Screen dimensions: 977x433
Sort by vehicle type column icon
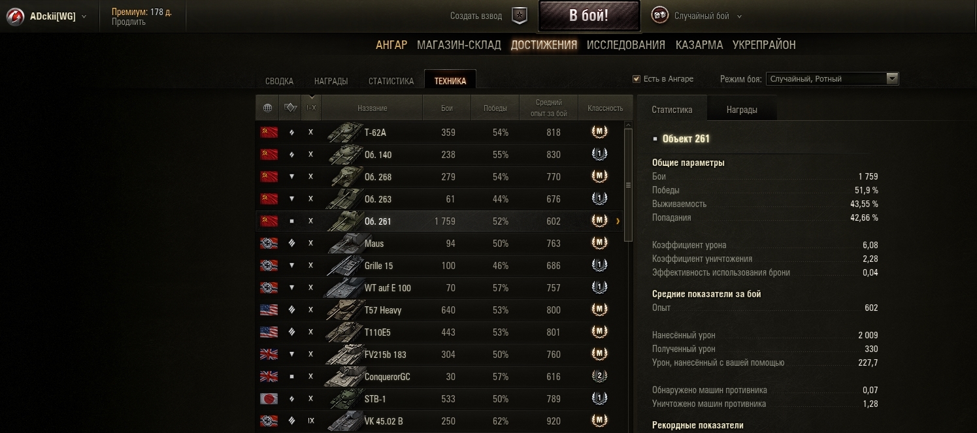tap(290, 108)
